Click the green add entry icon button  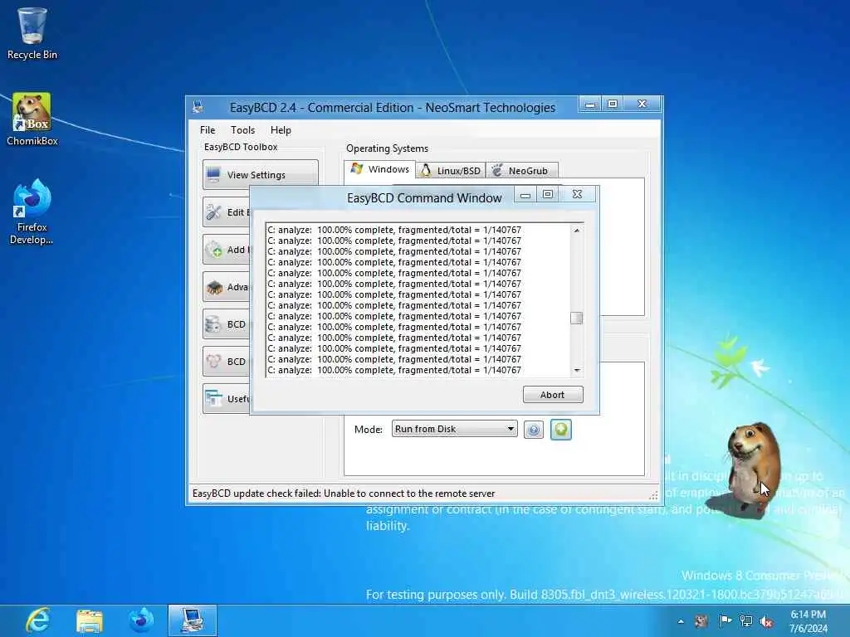(561, 430)
